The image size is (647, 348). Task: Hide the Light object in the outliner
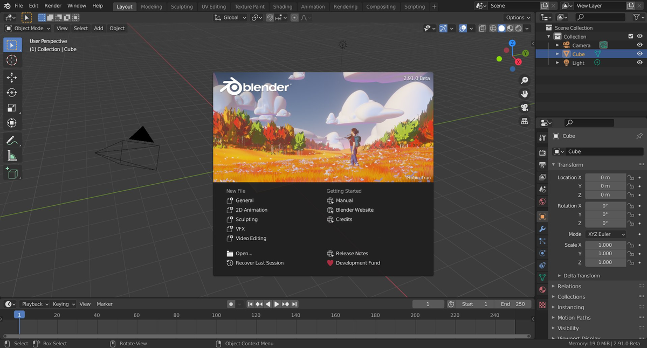639,62
